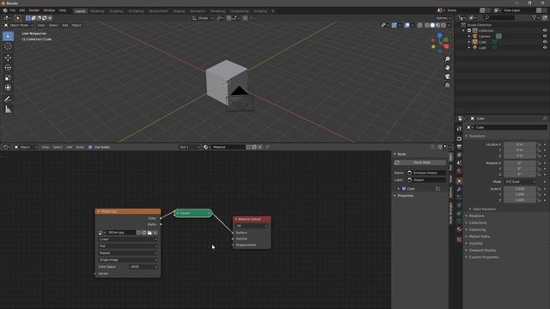Switch to UV Editing workspace tab
550x309 pixels.
[136, 11]
